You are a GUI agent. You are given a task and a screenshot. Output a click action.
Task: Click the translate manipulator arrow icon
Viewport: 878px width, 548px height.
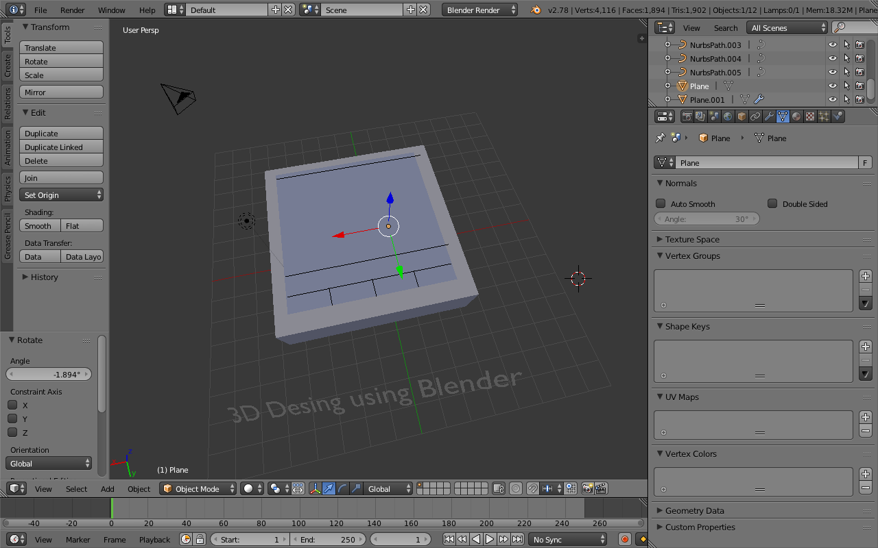tap(329, 488)
